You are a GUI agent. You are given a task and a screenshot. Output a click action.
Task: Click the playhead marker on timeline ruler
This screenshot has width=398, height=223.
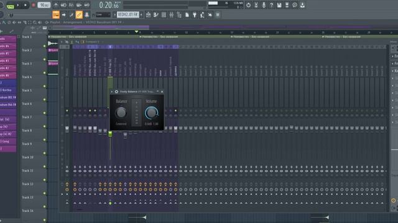coord(137,32)
